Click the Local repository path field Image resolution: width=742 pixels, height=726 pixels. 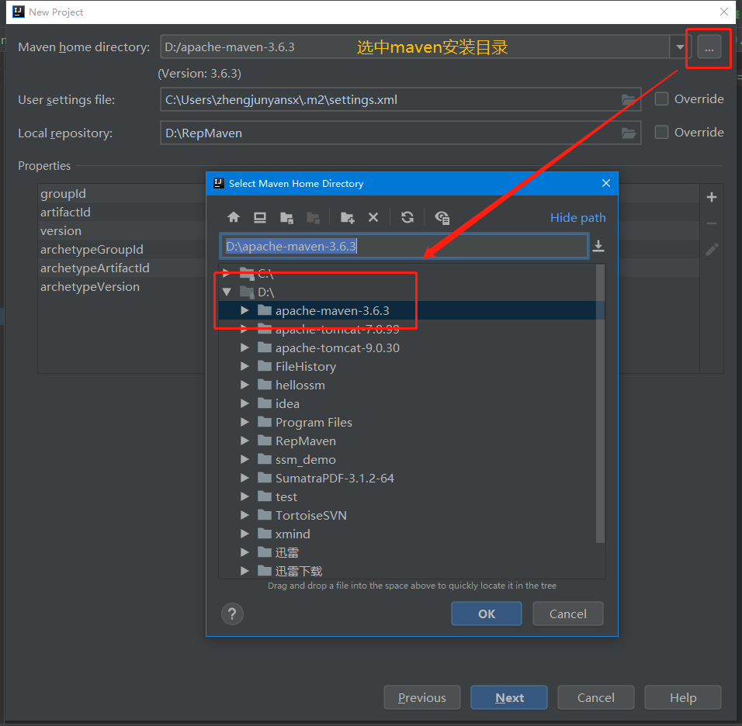tap(400, 133)
